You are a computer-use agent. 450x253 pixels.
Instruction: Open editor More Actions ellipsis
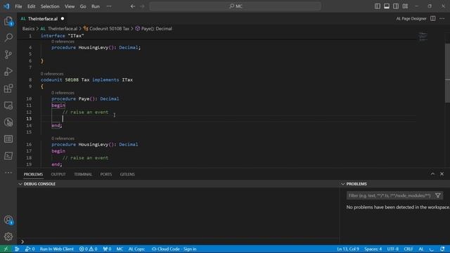442,19
